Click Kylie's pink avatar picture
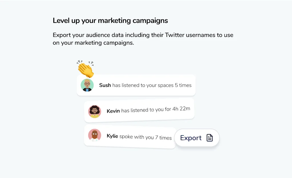The image size is (292, 178). 95,135
